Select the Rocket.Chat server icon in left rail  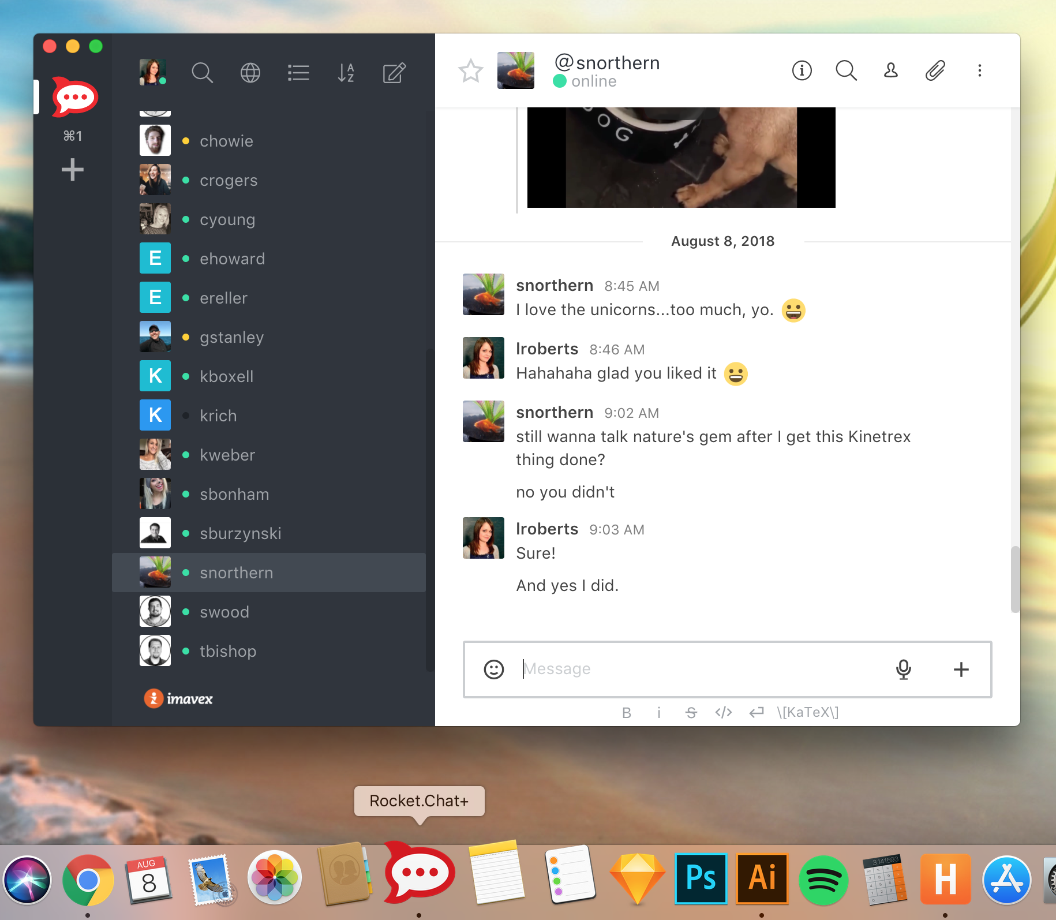pyautogui.click(x=74, y=96)
